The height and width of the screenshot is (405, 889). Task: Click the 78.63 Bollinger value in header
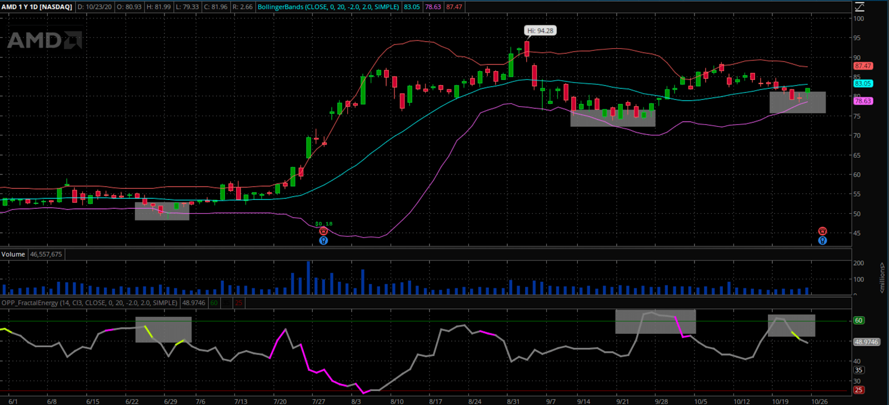coord(433,7)
